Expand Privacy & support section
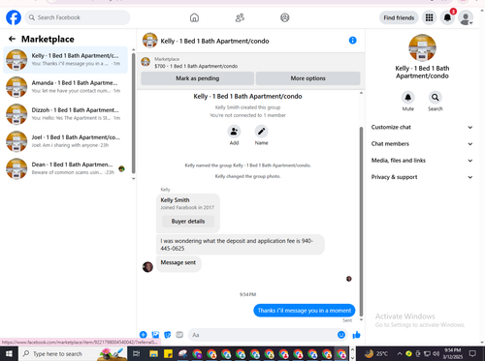This screenshot has width=485, height=361. pos(422,177)
